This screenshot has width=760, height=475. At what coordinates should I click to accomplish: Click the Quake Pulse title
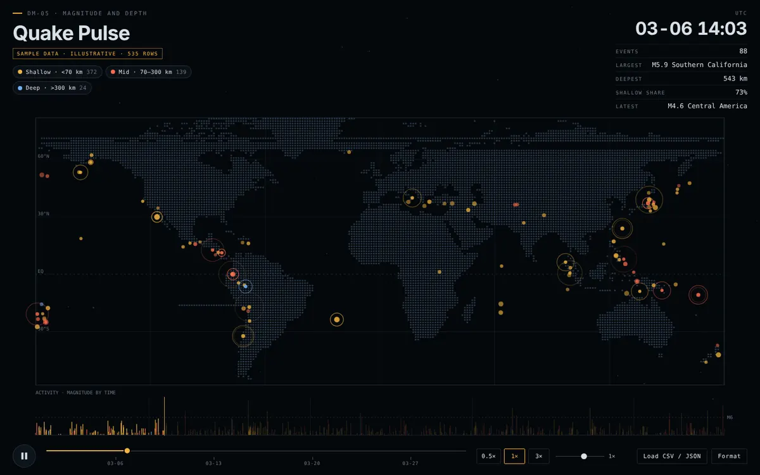[x=71, y=33]
